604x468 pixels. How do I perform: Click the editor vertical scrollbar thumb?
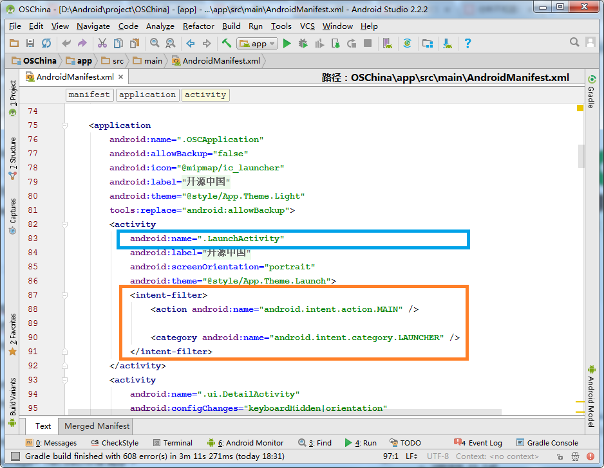pyautogui.click(x=581, y=156)
